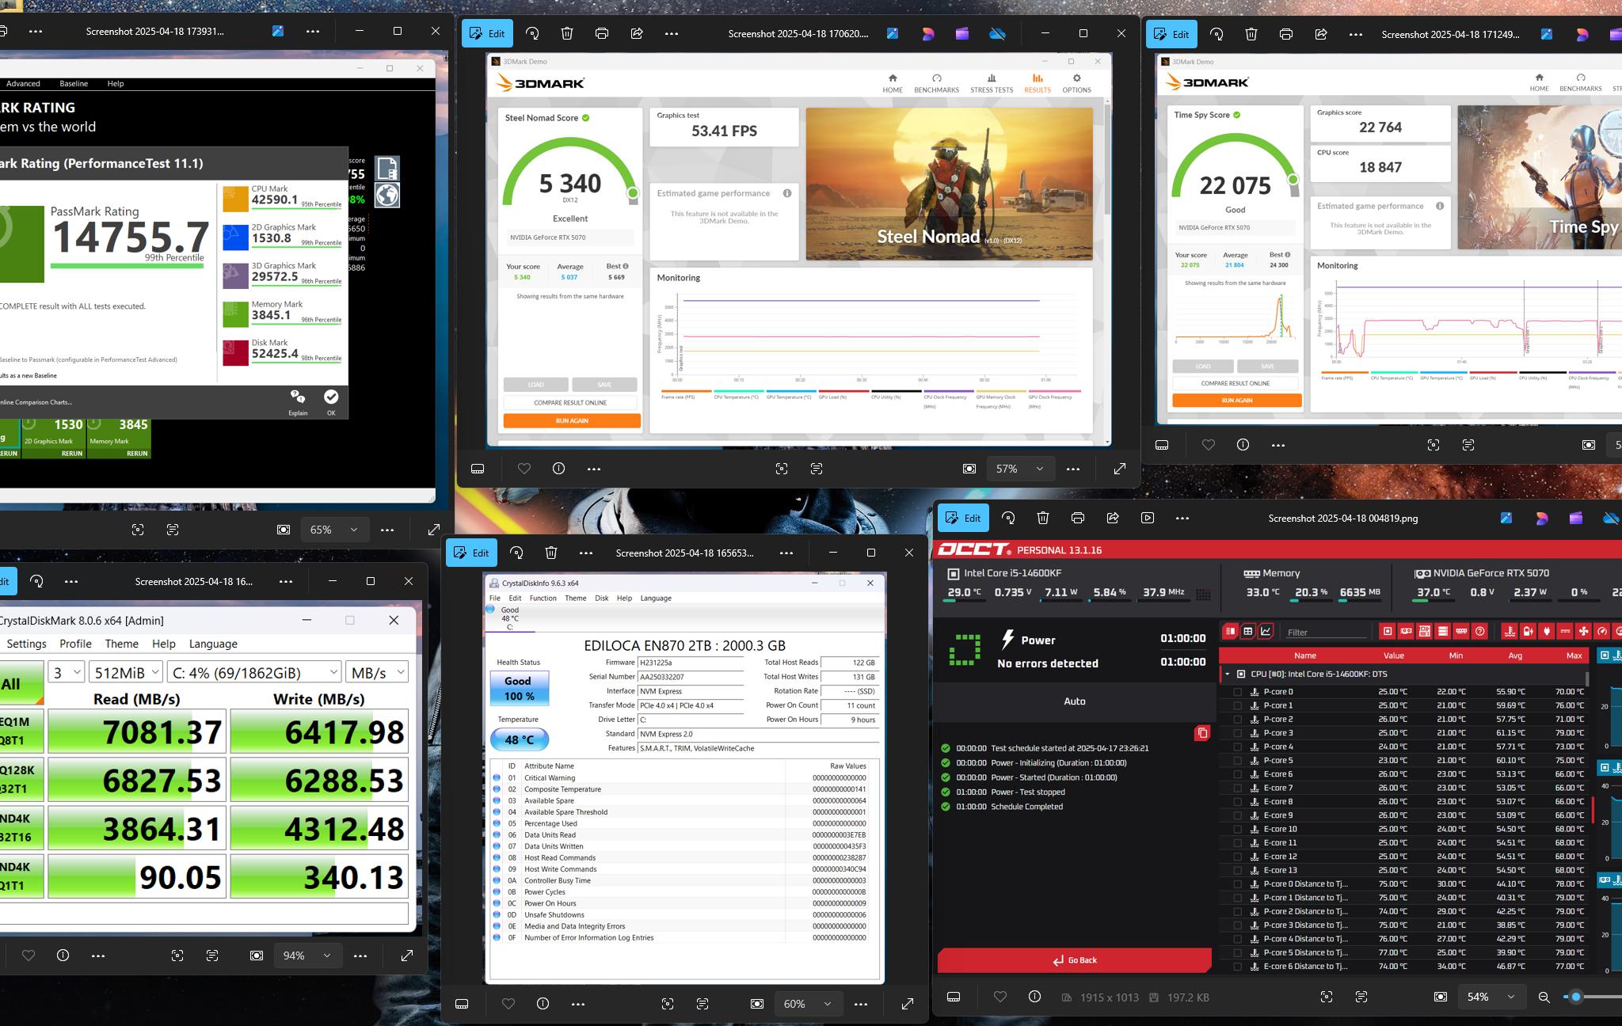Favorite the Steel Nomad screenshot with the heart icon
The height and width of the screenshot is (1026, 1622).
[524, 469]
